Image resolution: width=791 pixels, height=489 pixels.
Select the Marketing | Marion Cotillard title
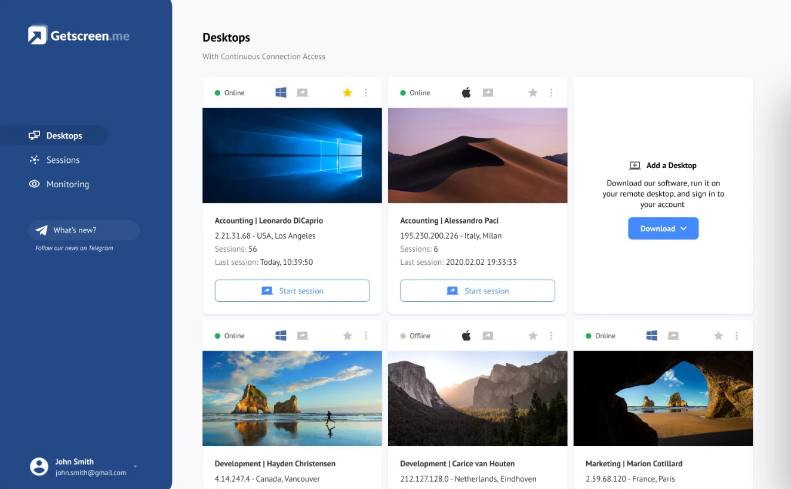click(x=634, y=464)
